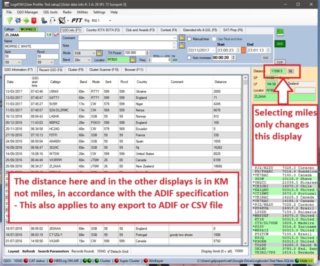Viewport: 320px width, 266px height.
Task: Open the 22/11/2017 date picker dropdown
Action: pos(213,50)
